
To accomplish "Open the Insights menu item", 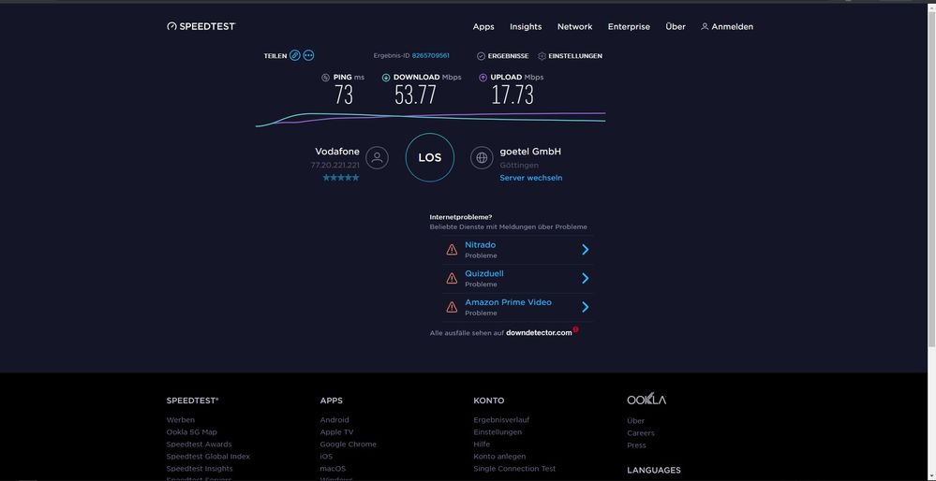I will coord(526,27).
